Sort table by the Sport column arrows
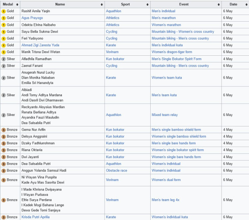Screen dimensions: 249x220 coord(147,5)
